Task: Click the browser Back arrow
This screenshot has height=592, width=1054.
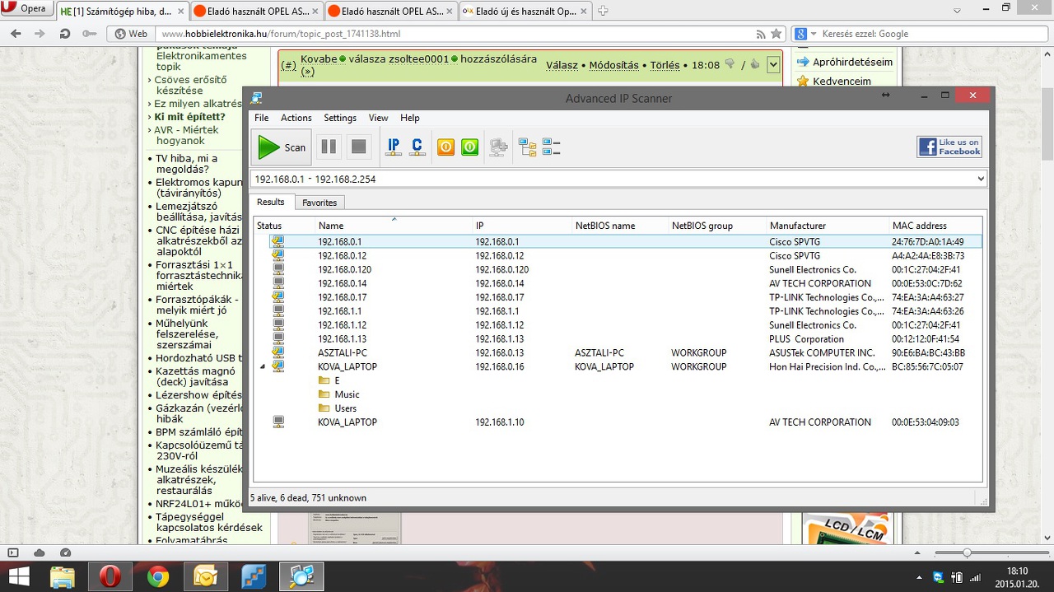Action: point(15,34)
